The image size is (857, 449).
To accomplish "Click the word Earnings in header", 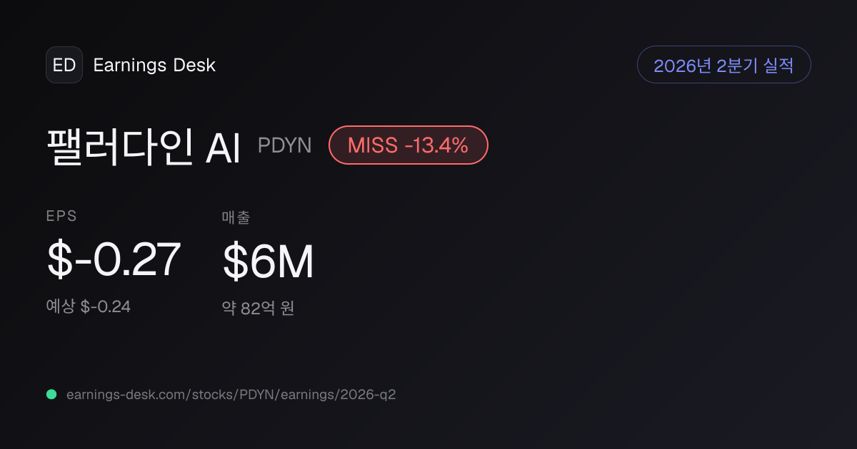I will 130,66.
